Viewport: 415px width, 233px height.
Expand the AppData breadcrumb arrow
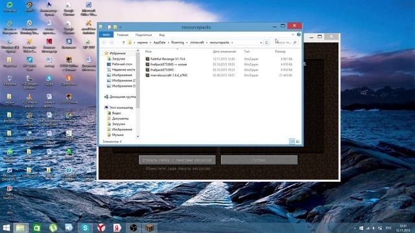pyautogui.click(x=168, y=43)
